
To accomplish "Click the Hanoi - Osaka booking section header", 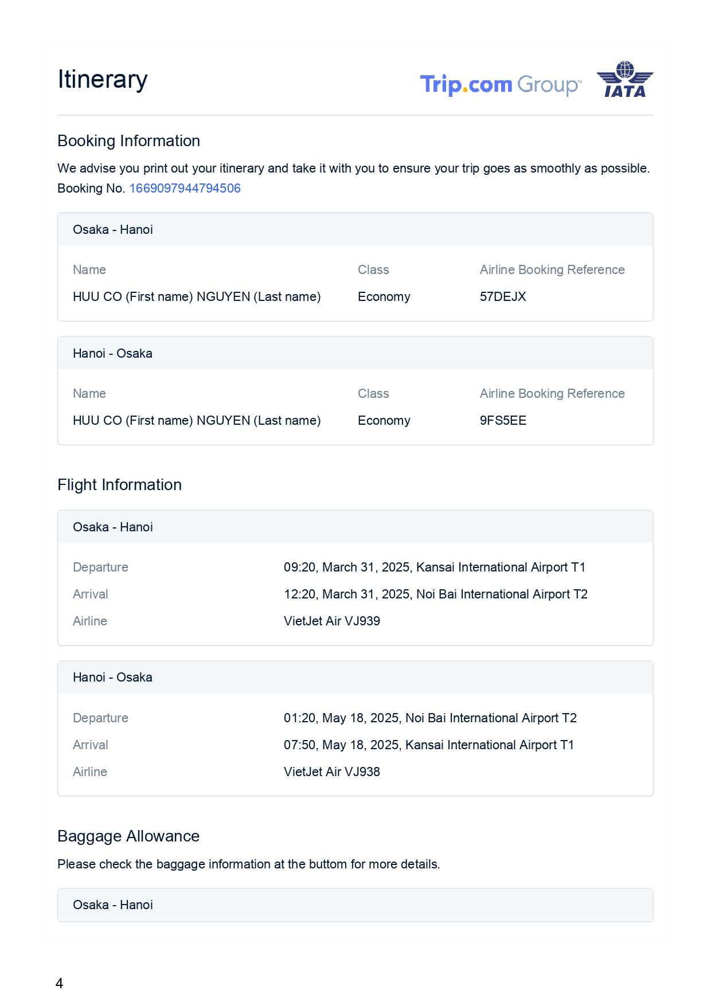I will 112,354.
